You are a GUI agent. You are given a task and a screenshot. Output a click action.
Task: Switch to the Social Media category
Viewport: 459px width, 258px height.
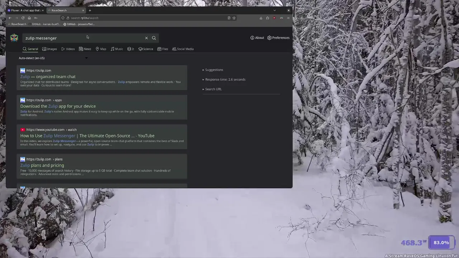click(183, 49)
